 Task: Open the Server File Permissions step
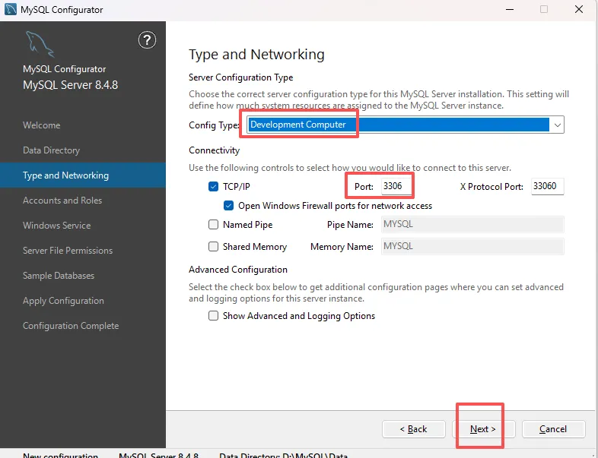[68, 251]
